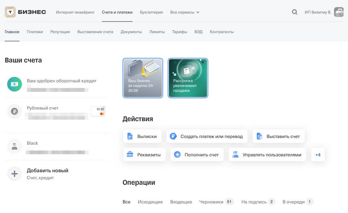Screen dimensions: 348x213
Task: Switch to the Главное tab
Action: [12, 32]
